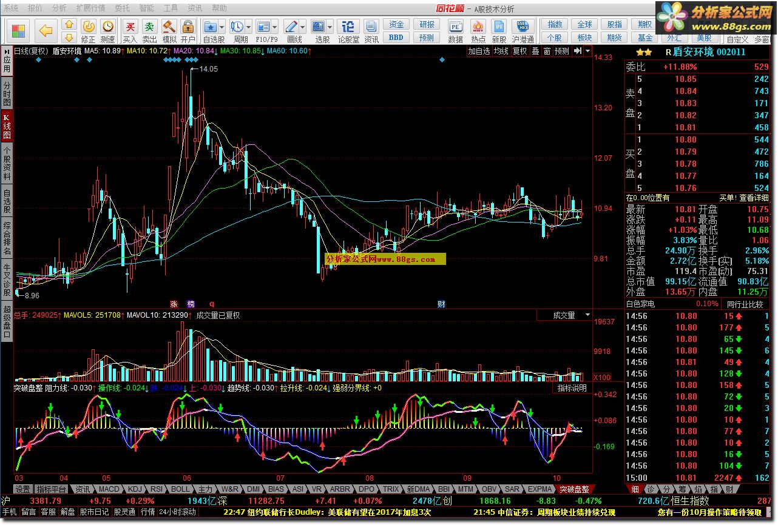778x525 pixels.
Task: Open the 报价 menu
Action: (35, 8)
